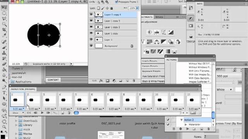Toggle the checkmark beside Watercolor action
This screenshot has height=139, width=248.
(x=168, y=124)
